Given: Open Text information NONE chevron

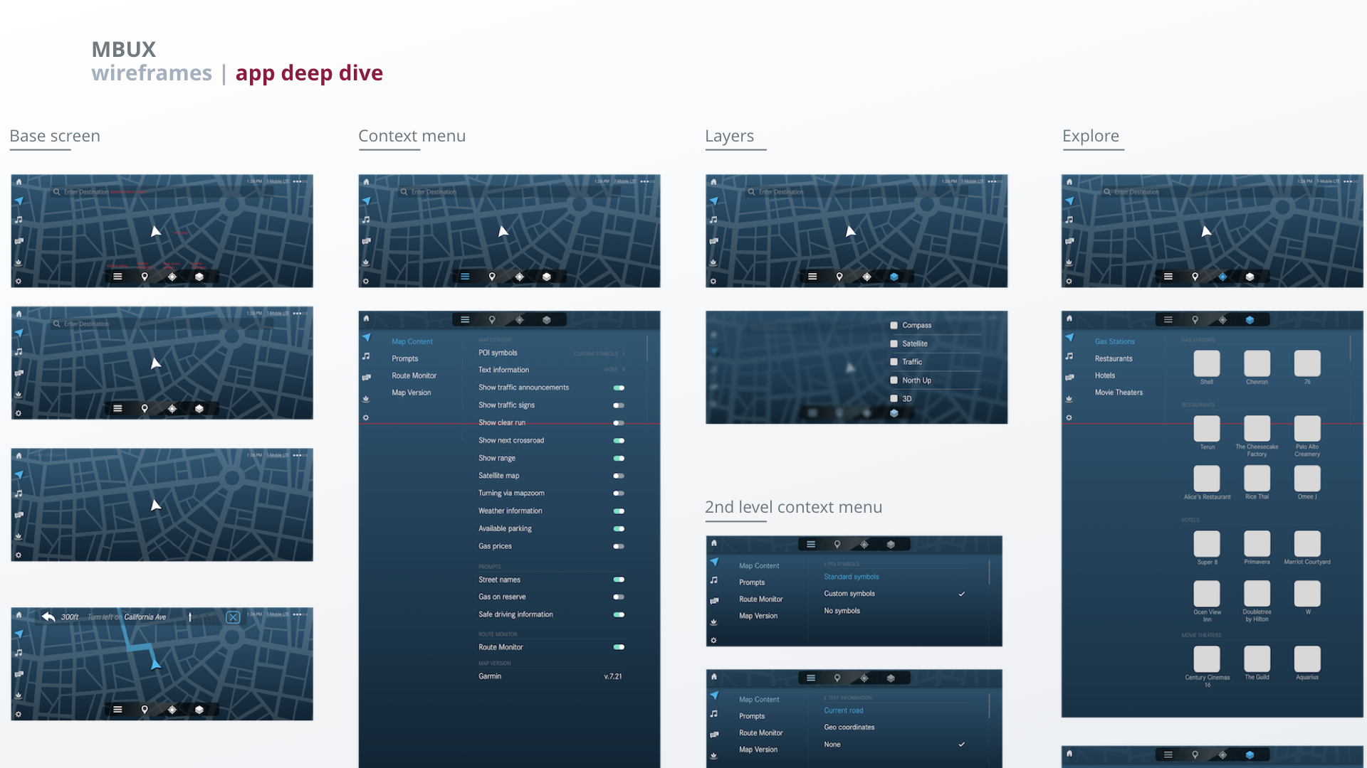Looking at the screenshot, I should click(x=623, y=370).
